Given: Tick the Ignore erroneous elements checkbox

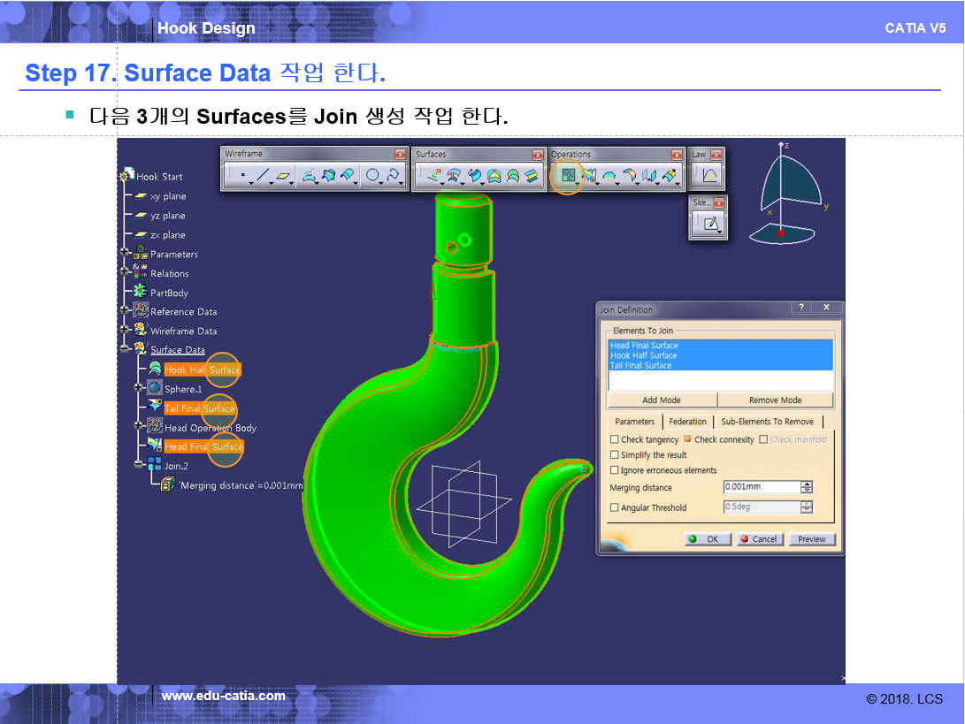Looking at the screenshot, I should pyautogui.click(x=615, y=470).
